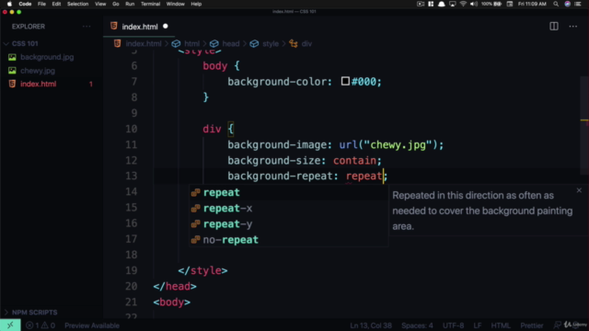
Task: Open the Edit menu
Action: (x=56, y=4)
